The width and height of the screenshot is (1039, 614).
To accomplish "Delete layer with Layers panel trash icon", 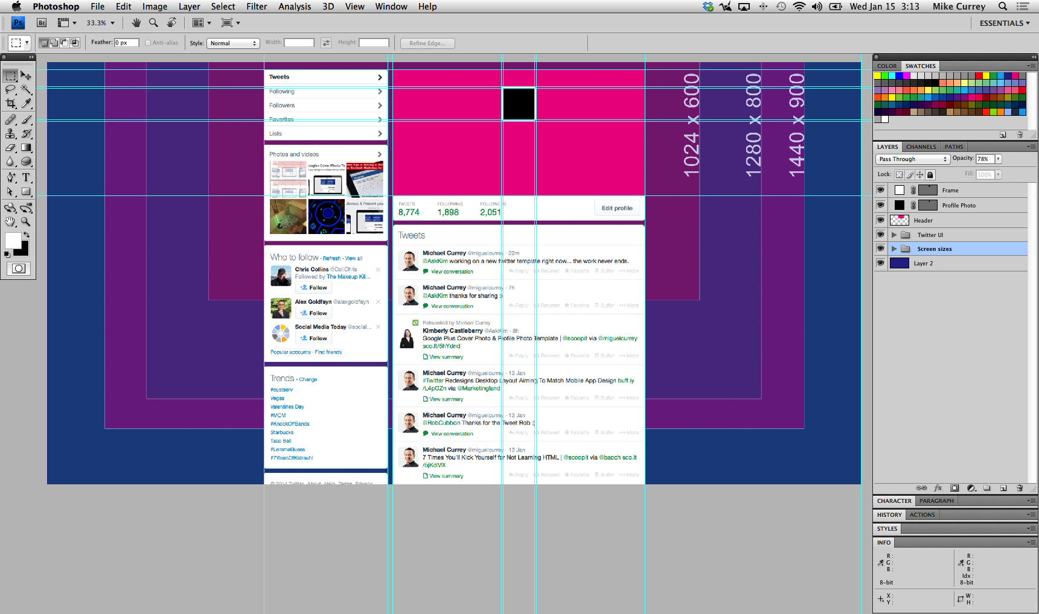I will [x=1020, y=488].
